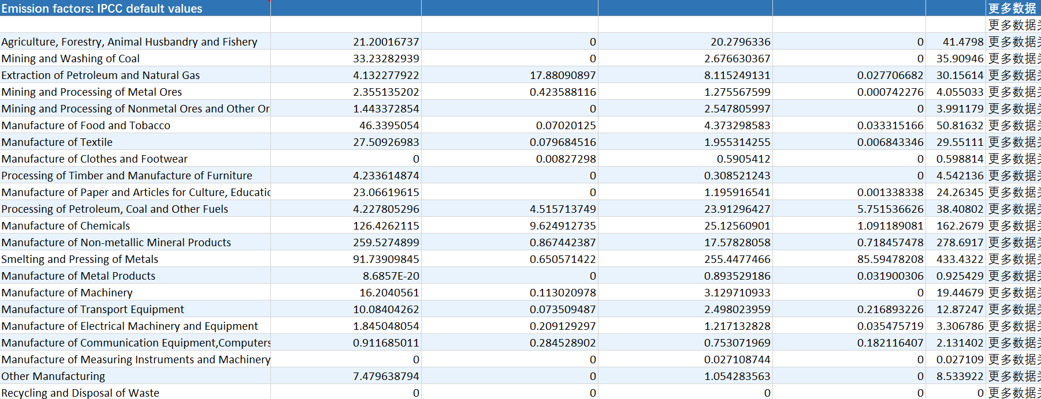Screen dimensions: 1041x399
Task: Click the cell containing 255.4477466
Action: [x=685, y=259]
